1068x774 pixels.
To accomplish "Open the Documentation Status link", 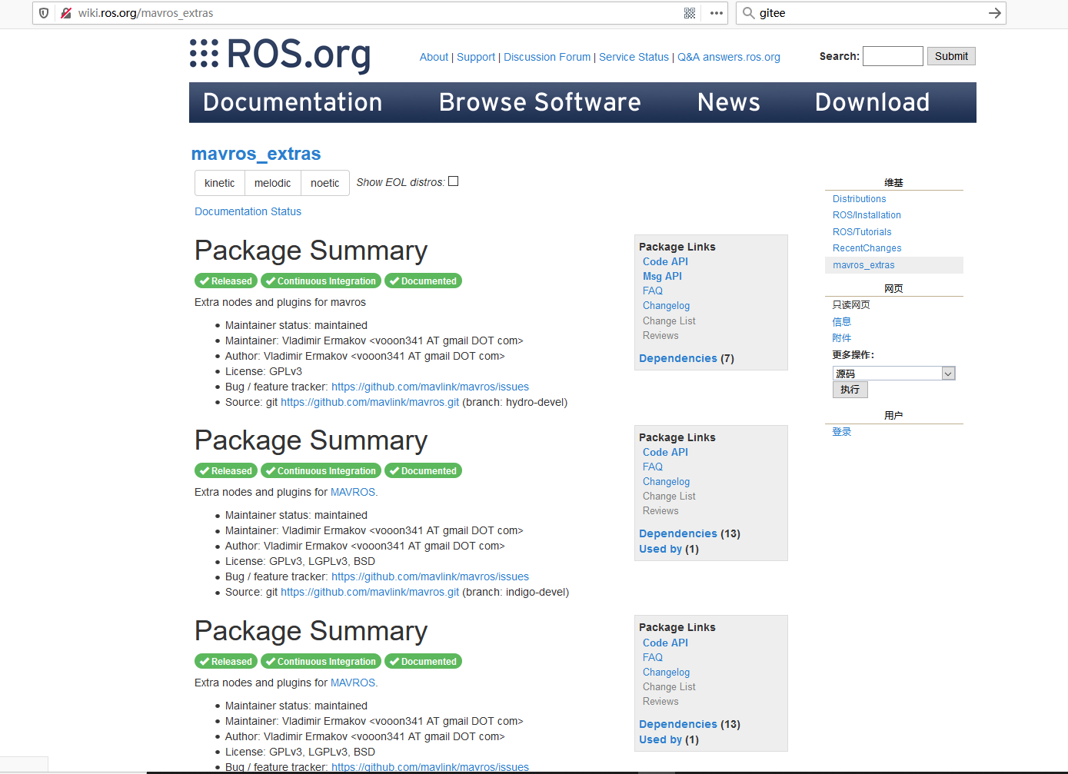I will pyautogui.click(x=248, y=211).
